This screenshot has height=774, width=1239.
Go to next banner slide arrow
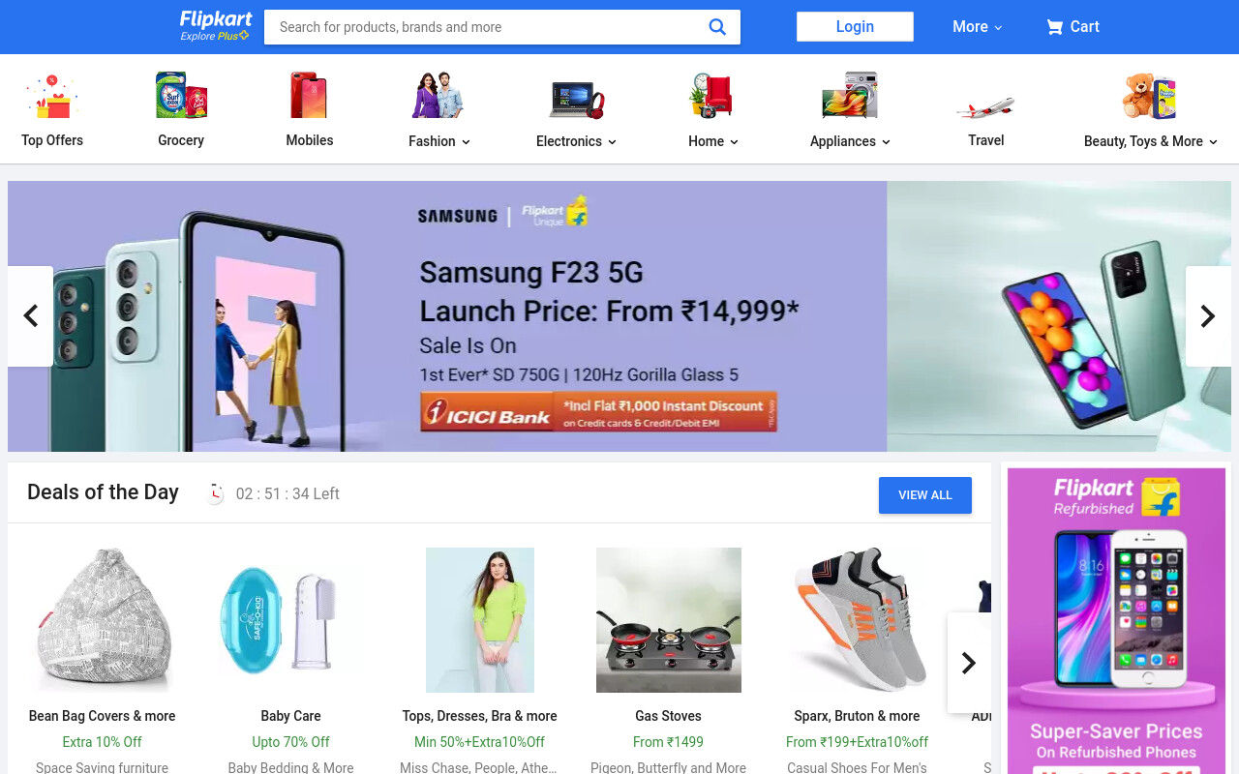coord(1208,316)
